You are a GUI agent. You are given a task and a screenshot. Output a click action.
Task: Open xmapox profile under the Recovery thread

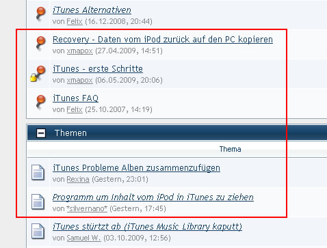pos(80,51)
